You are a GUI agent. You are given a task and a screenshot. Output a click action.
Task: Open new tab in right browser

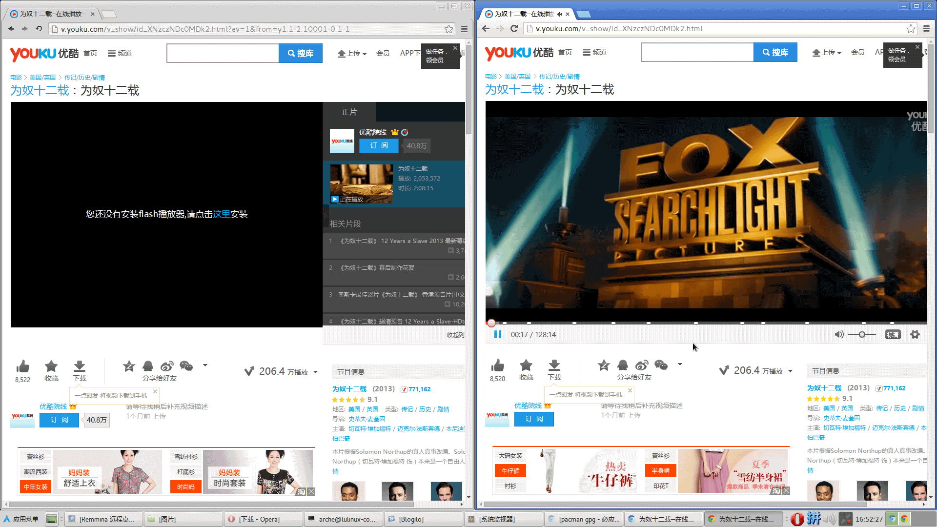click(584, 14)
